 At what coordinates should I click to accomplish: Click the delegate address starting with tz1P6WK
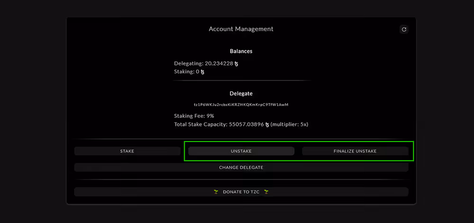pyautogui.click(x=241, y=104)
